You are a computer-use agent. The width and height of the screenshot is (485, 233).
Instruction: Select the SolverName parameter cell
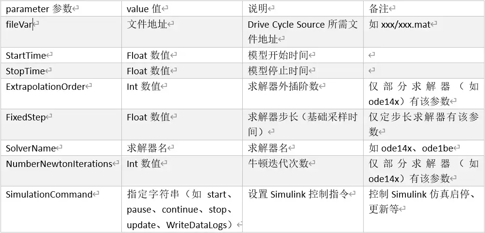pos(61,148)
